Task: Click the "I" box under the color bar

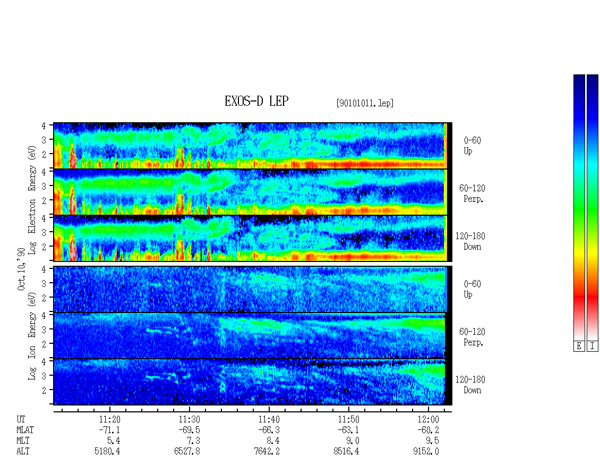Action: [x=593, y=346]
